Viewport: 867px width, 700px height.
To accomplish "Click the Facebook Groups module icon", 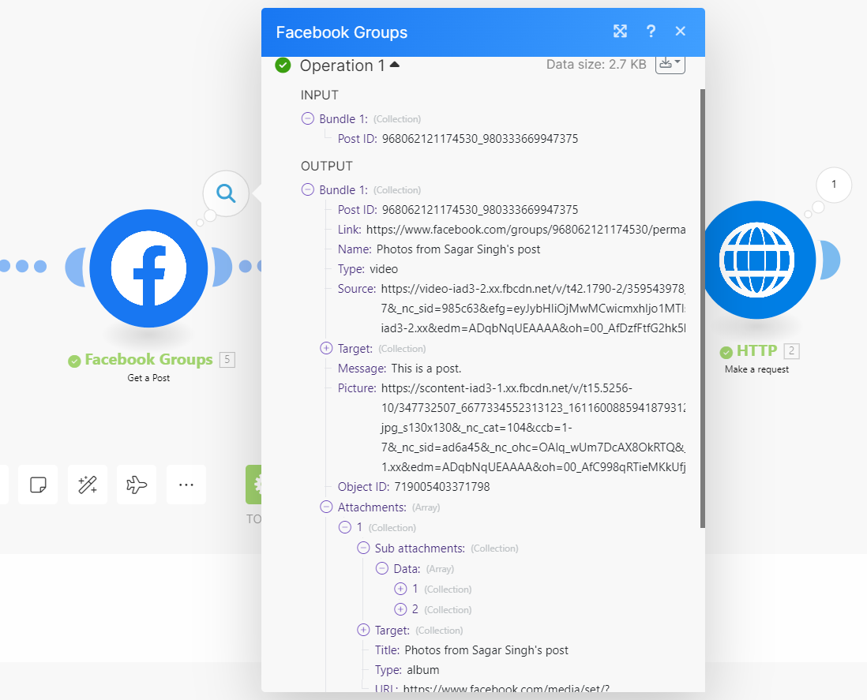I will (x=148, y=268).
